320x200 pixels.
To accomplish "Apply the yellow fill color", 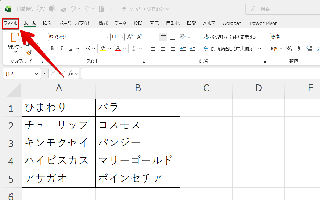I will [x=103, y=48].
